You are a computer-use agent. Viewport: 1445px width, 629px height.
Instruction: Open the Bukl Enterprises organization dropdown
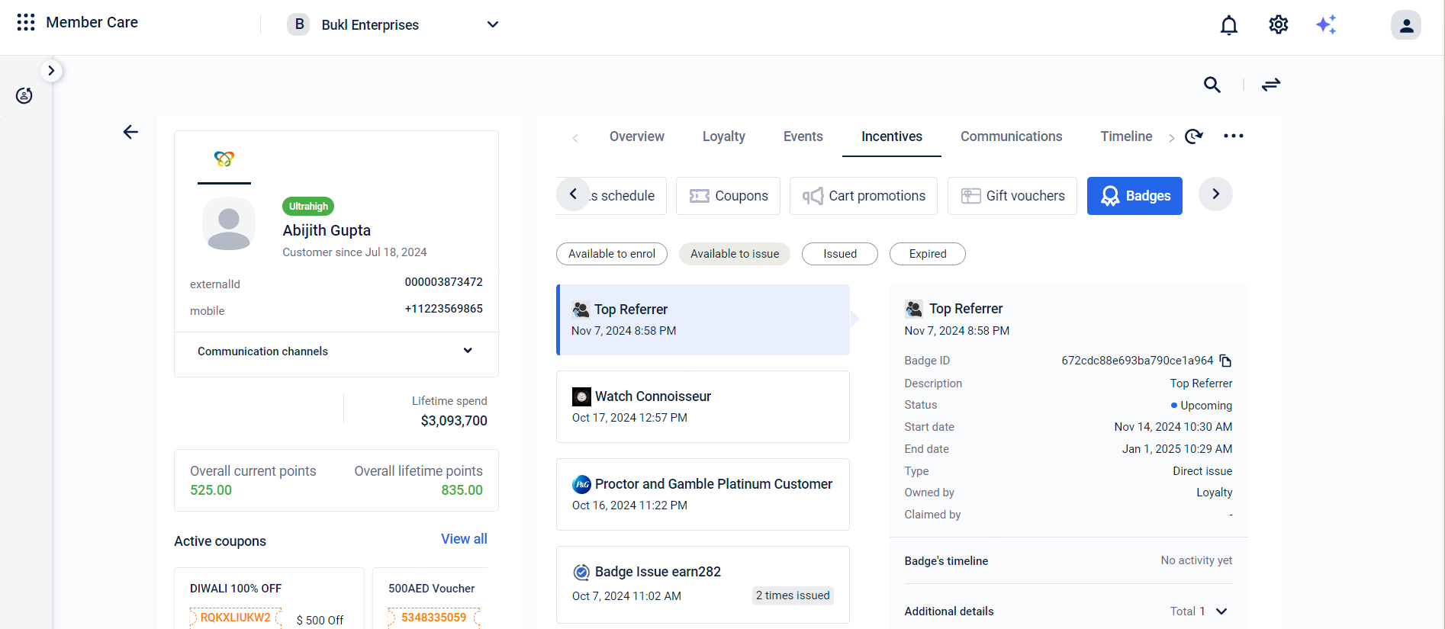[x=395, y=24]
